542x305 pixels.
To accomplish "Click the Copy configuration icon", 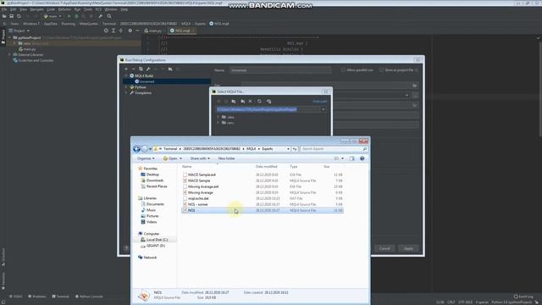I will coord(141,69).
